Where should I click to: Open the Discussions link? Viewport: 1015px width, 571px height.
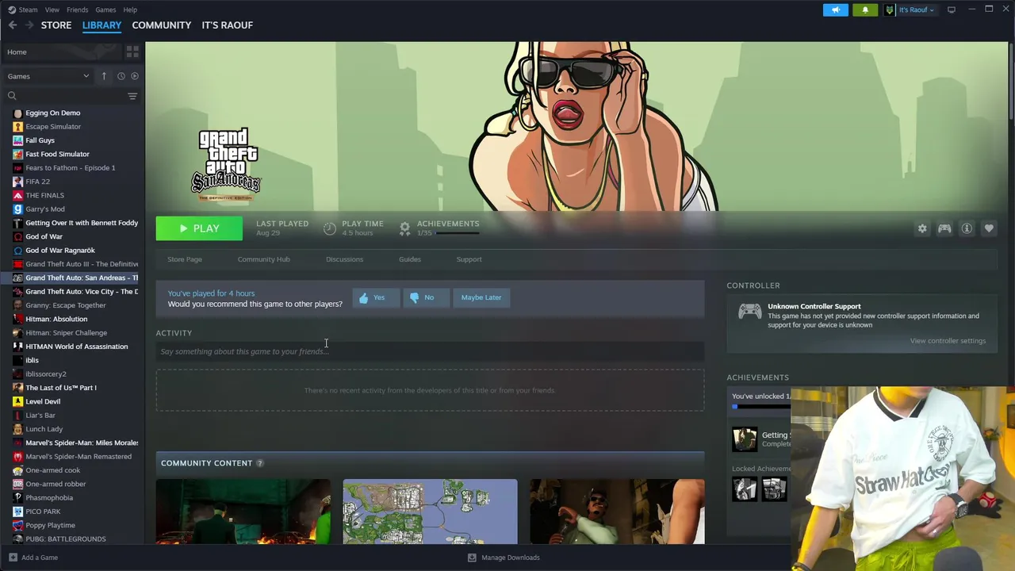click(344, 259)
